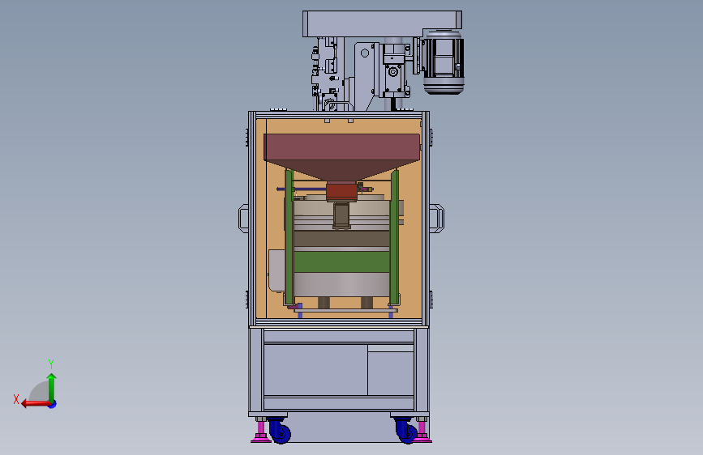The width and height of the screenshot is (703, 455).
Task: Select the left magenta leveling foot
Action: coord(260,432)
